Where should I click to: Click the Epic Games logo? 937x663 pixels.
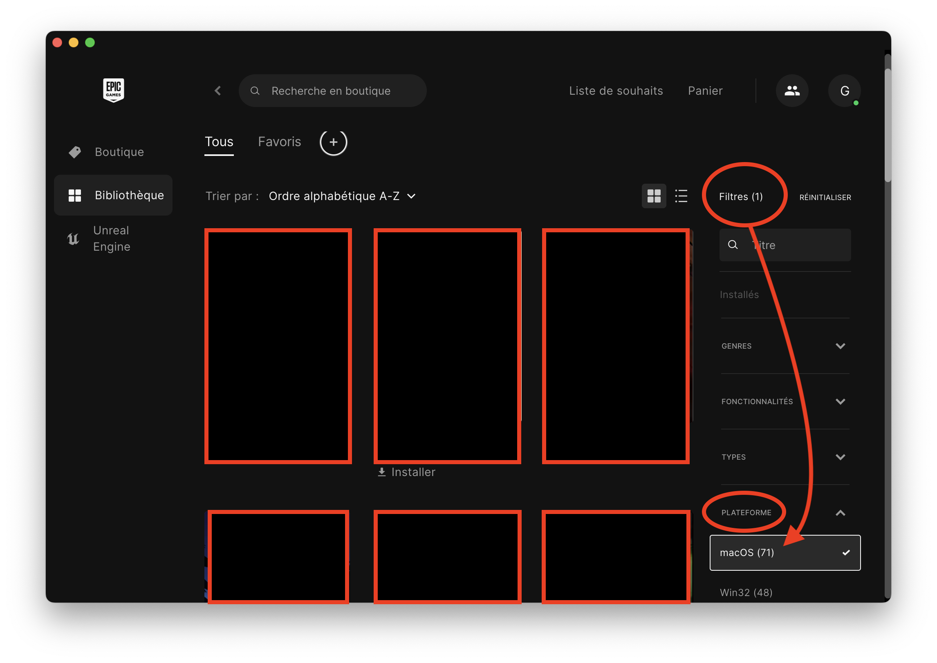point(113,90)
